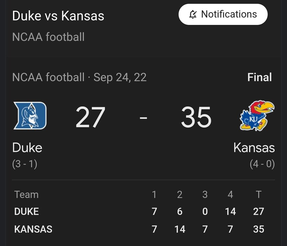
Task: Click Kansas's (4 - 0) record
Action: coord(262,164)
